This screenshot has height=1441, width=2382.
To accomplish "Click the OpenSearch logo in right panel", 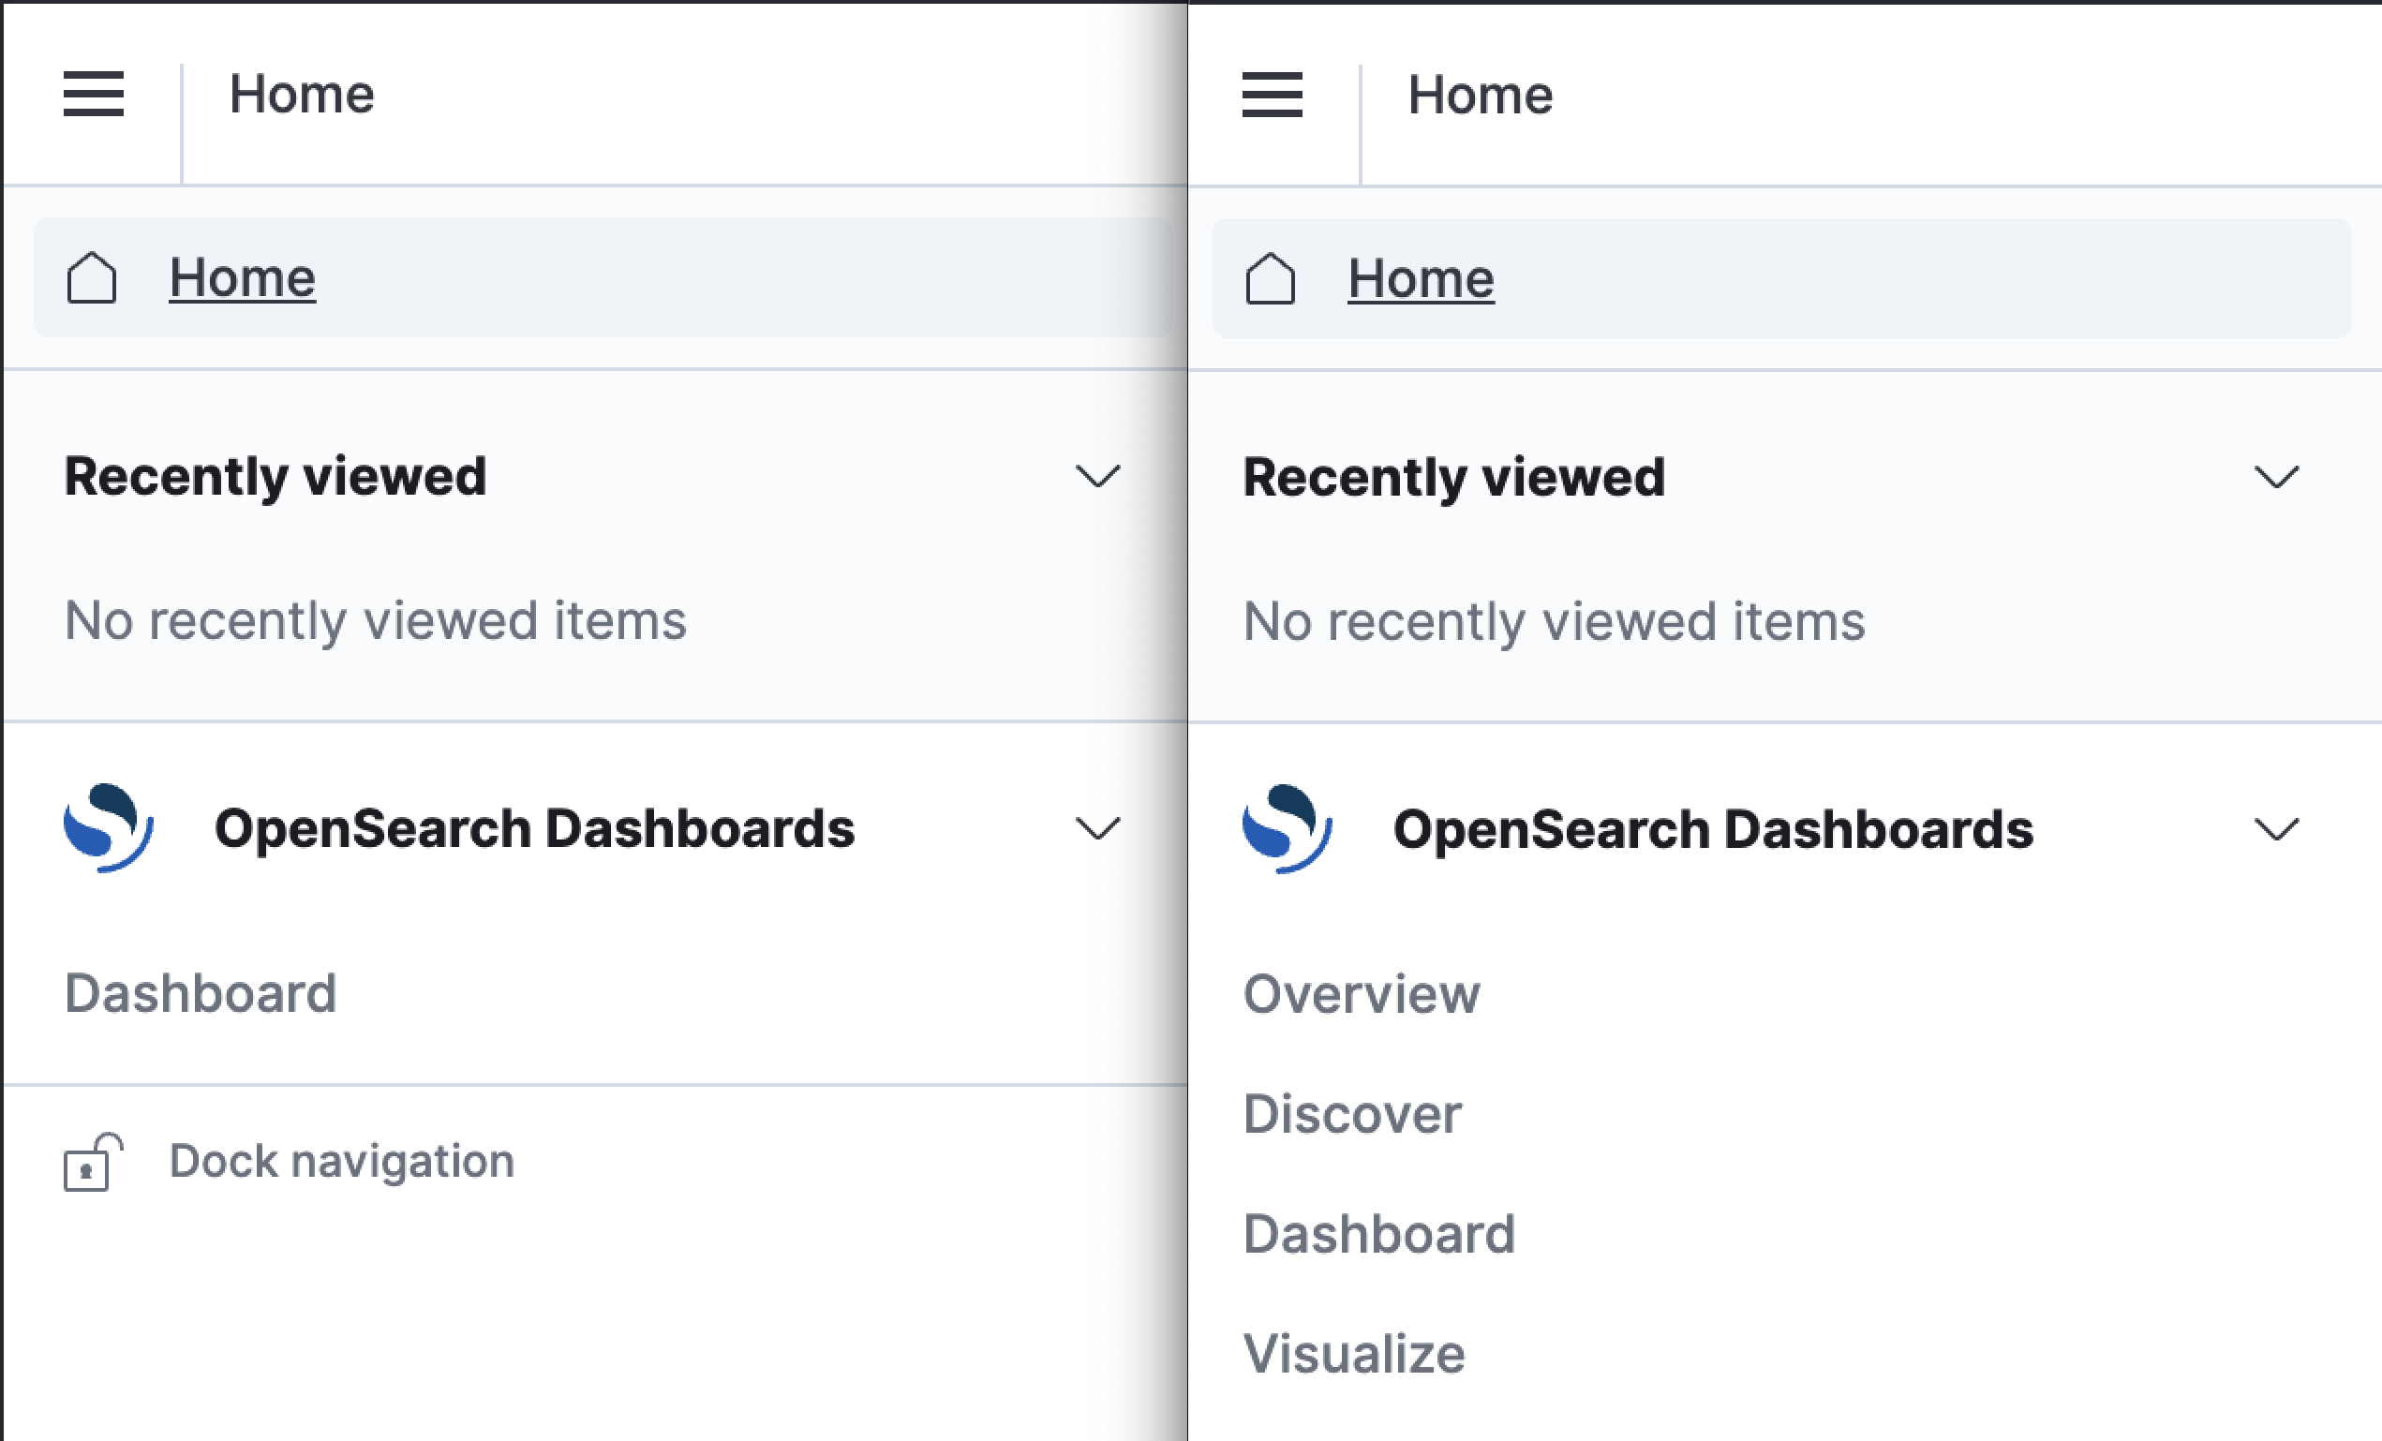I will click(1287, 829).
